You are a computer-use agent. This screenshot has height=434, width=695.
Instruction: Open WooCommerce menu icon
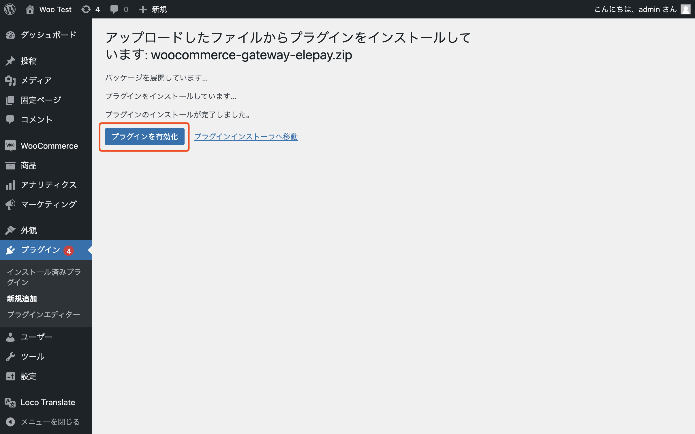(x=10, y=146)
